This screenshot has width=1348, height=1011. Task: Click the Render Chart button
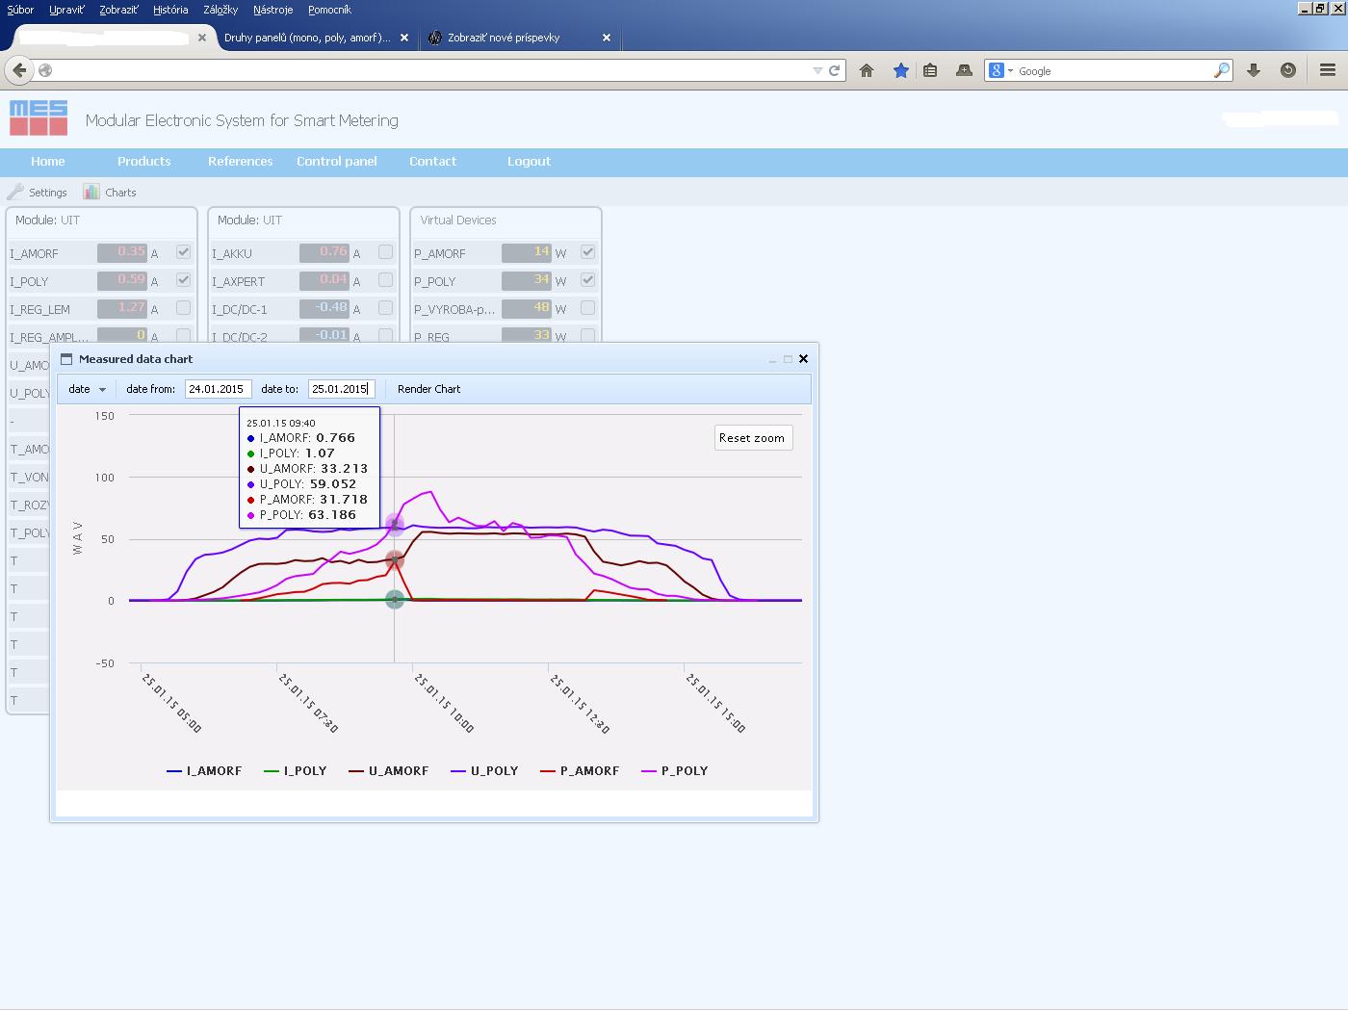[x=428, y=389]
